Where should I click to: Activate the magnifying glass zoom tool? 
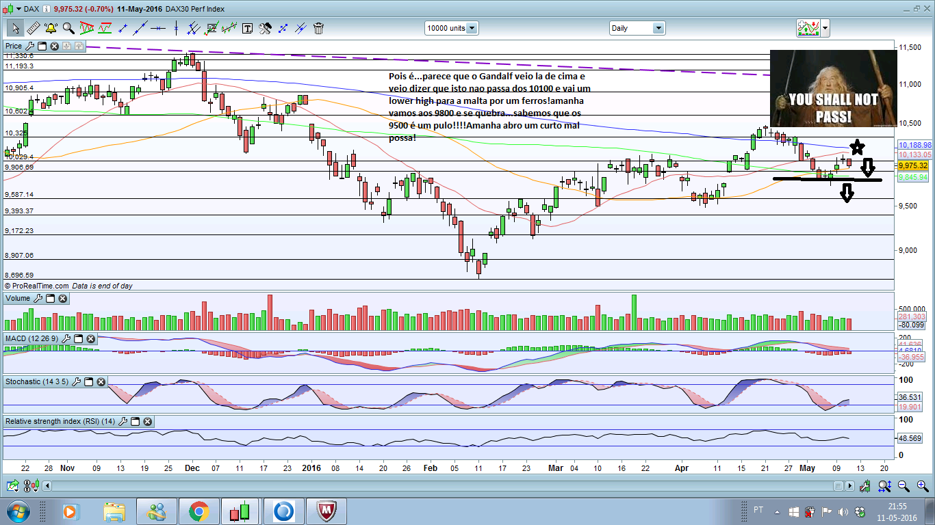coord(68,28)
